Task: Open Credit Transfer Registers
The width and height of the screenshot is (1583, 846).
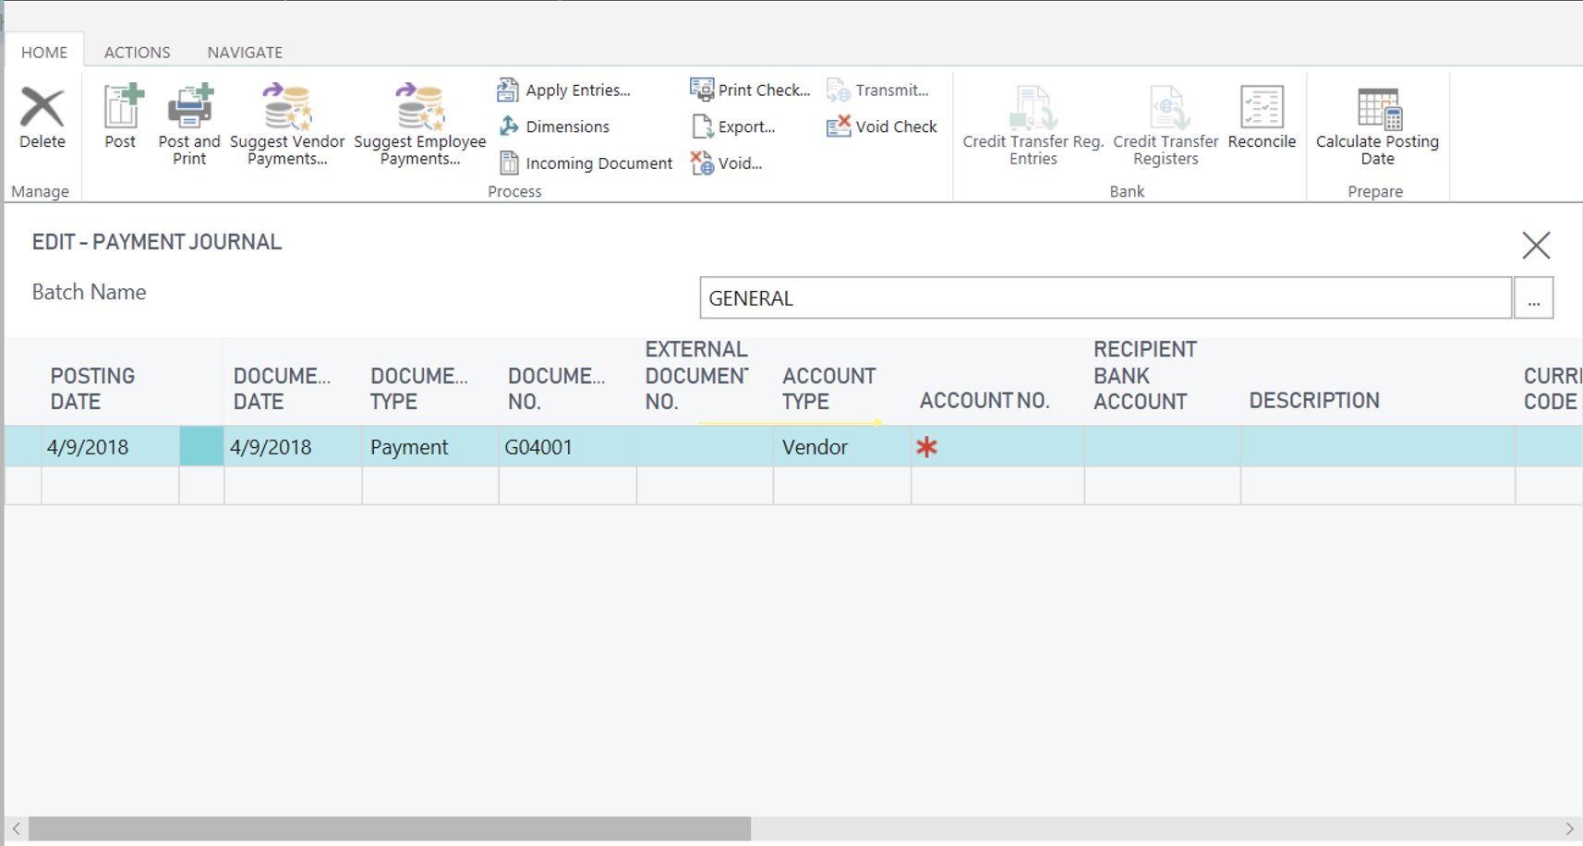Action: 1165,120
